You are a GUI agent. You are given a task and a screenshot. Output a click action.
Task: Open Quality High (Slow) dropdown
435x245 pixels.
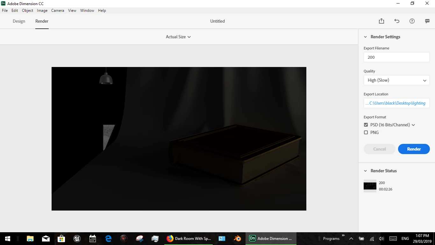tap(397, 80)
